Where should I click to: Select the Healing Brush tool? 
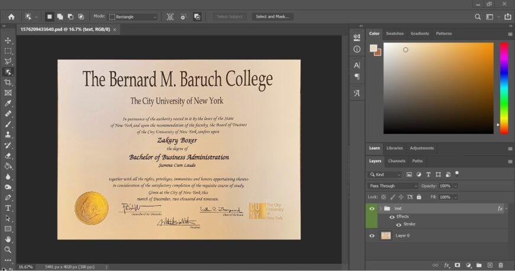(x=8, y=114)
